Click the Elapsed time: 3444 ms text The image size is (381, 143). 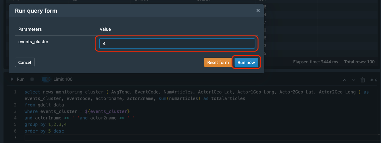(315, 62)
